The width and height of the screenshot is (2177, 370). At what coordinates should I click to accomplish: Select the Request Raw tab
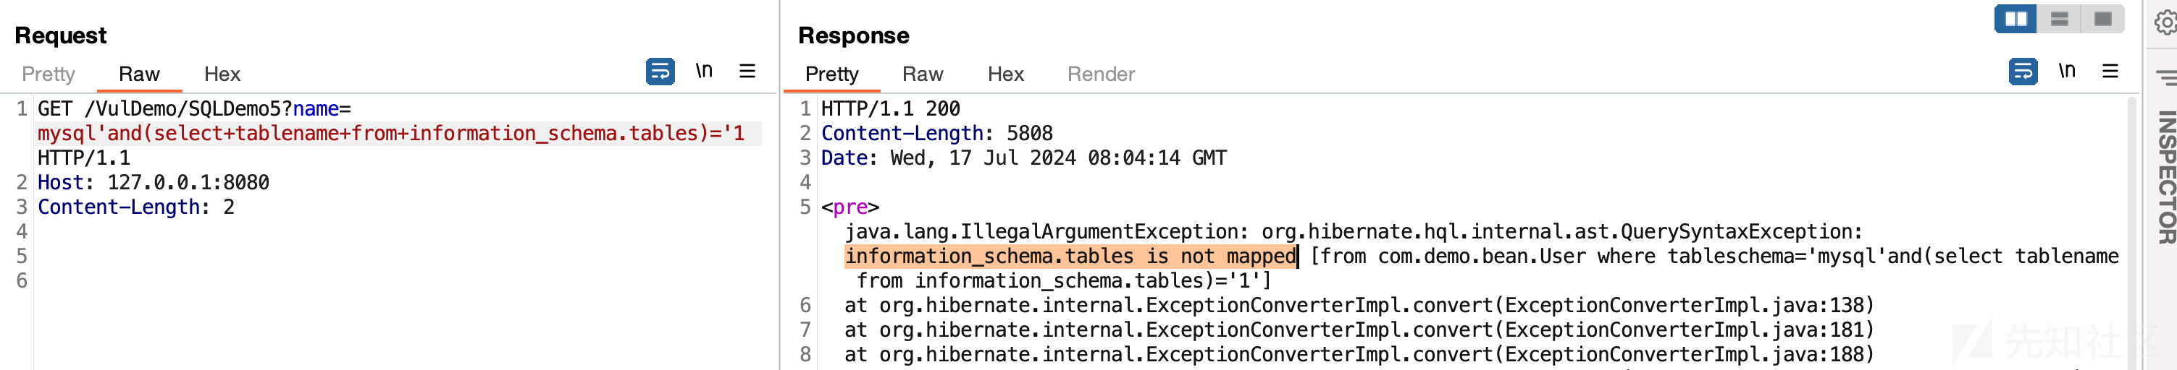click(140, 74)
